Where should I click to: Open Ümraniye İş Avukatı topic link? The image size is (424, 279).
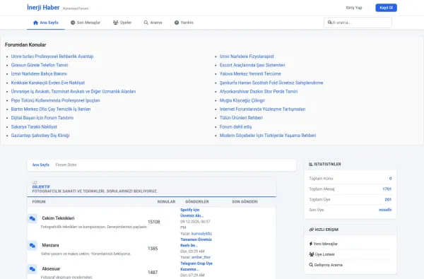click(x=73, y=92)
